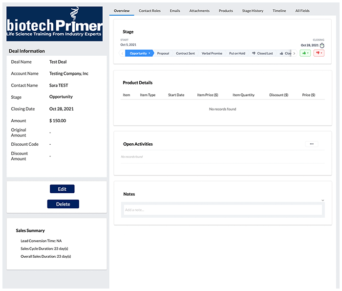
Task: Set stage to Put on Hold
Action: click(237, 53)
